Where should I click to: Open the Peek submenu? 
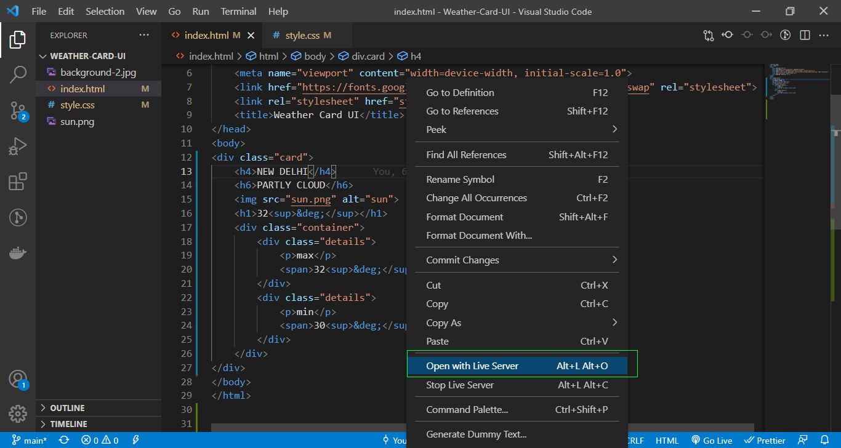[x=517, y=129]
